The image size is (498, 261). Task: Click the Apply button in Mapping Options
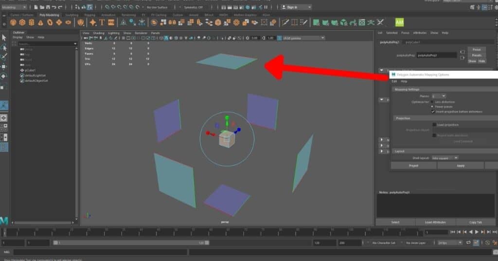[x=461, y=166]
